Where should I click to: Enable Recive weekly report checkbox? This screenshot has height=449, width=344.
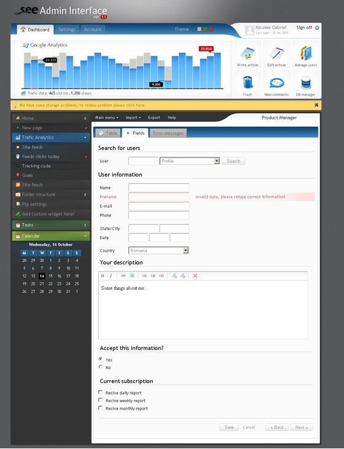click(x=100, y=400)
